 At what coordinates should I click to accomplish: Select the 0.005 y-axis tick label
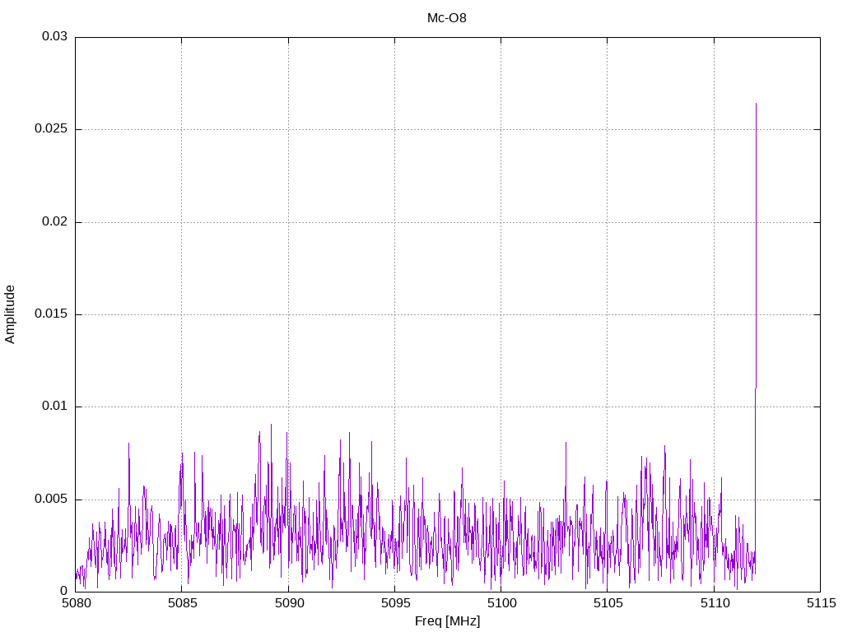pos(51,500)
